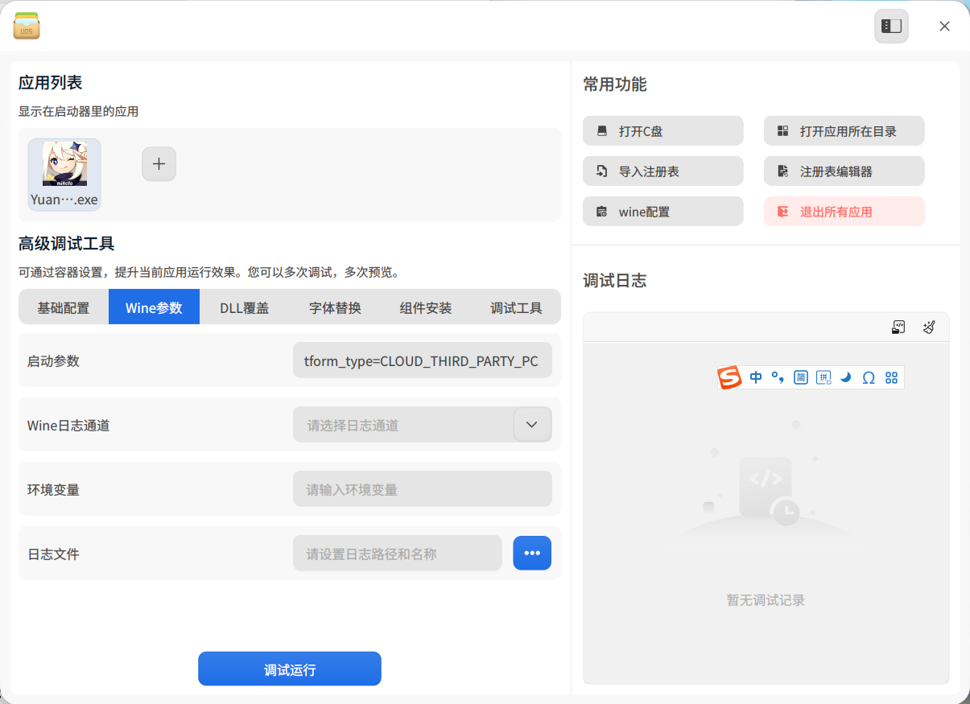Export debug log icon
The image size is (970, 704).
point(899,327)
